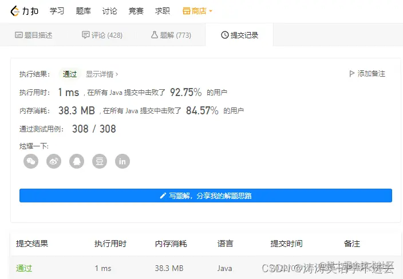Click the 38.3 MB table cell
The image size is (403, 279).
169,268
